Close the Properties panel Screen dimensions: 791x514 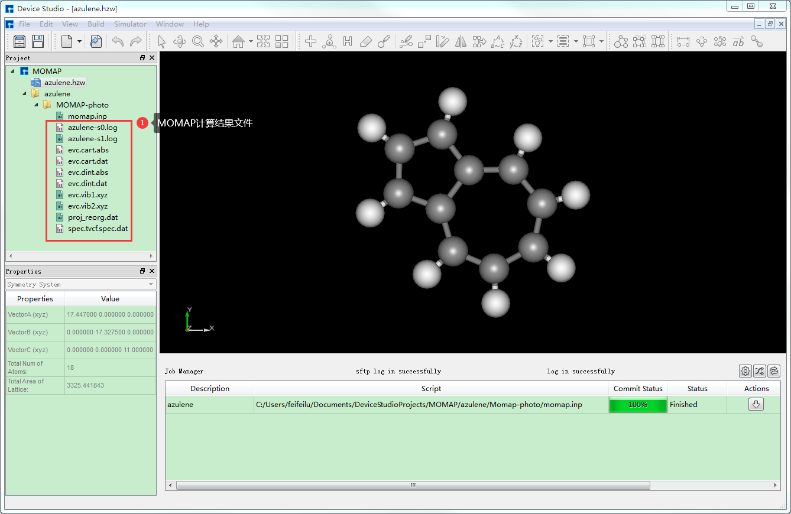(x=151, y=271)
